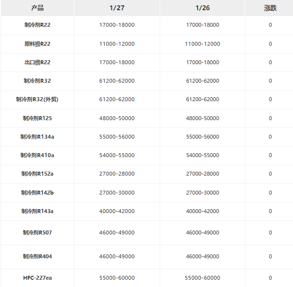This screenshot has height=287, width=293.
Task: Select the 制冷剂R134a row label
Action: tap(37, 137)
